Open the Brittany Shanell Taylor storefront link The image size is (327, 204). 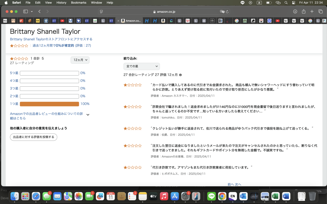pos(51,39)
